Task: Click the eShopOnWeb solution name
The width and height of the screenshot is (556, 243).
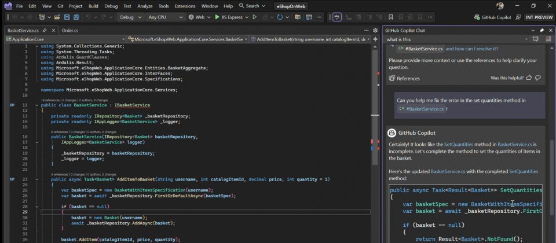Action: coord(291,6)
